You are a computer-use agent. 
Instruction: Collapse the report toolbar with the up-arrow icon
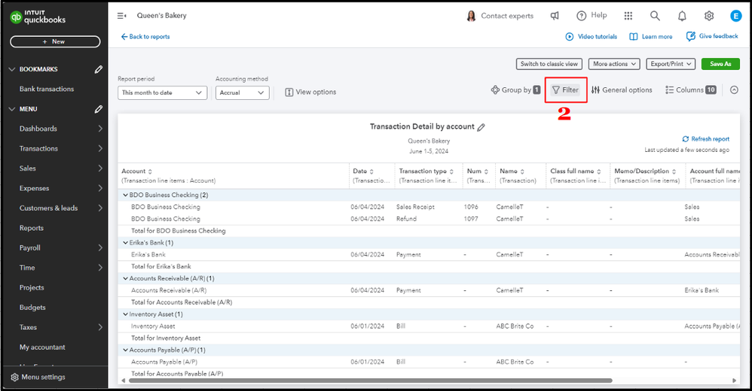(x=734, y=90)
